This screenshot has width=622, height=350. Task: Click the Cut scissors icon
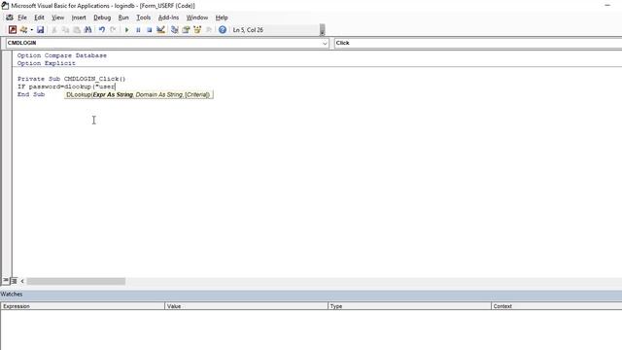(54, 30)
